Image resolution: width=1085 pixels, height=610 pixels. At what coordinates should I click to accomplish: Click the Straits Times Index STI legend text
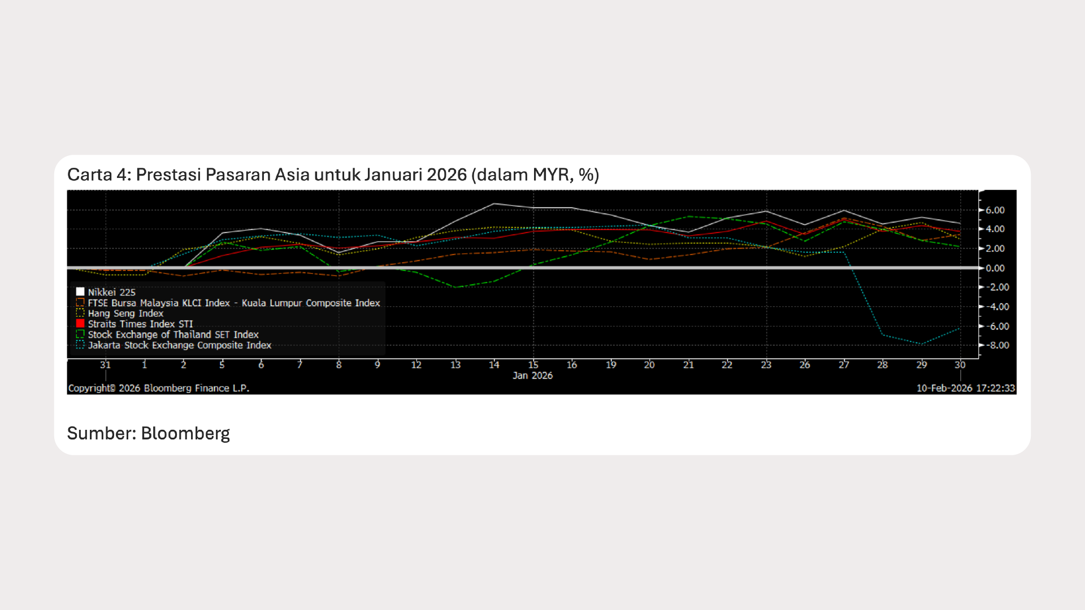(140, 324)
